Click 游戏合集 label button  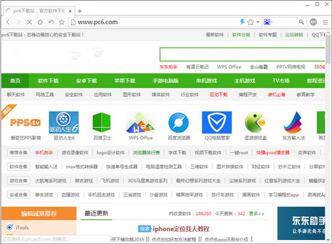tap(18, 181)
